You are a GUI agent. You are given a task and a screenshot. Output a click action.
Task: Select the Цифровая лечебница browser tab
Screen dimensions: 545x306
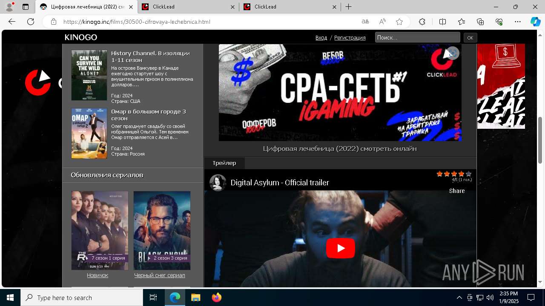[x=86, y=7]
